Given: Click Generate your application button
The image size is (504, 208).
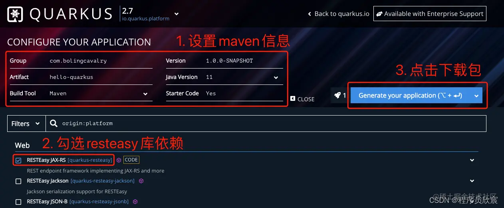Looking at the screenshot, I should point(411,96).
